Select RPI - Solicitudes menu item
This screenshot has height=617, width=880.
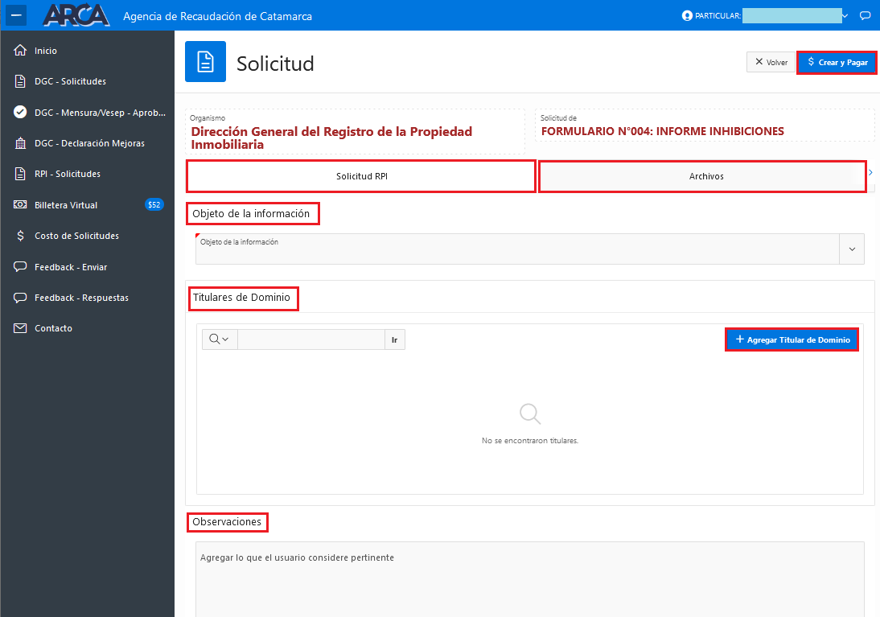68,174
